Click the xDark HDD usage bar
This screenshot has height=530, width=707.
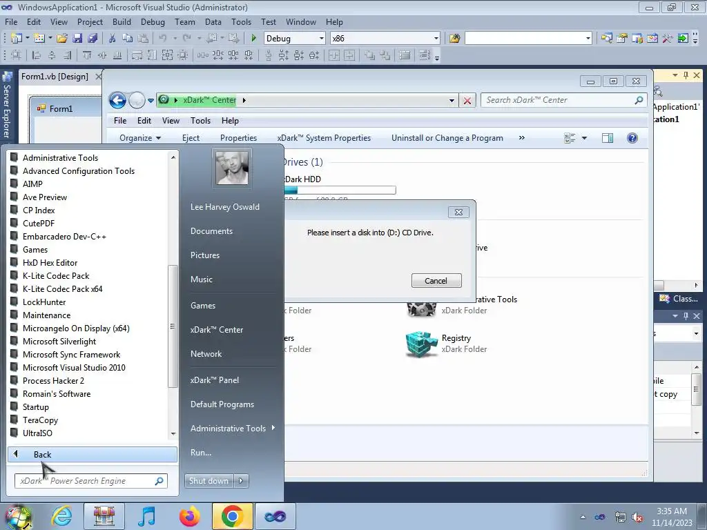[340, 190]
